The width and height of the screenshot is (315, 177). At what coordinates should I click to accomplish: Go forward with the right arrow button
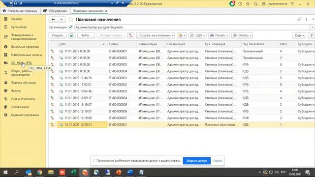61,20
